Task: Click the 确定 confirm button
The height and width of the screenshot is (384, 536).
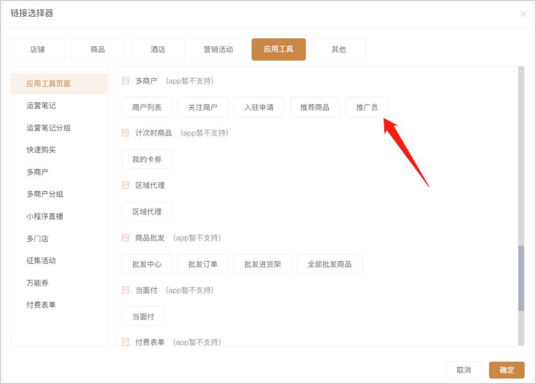Action: 507,370
